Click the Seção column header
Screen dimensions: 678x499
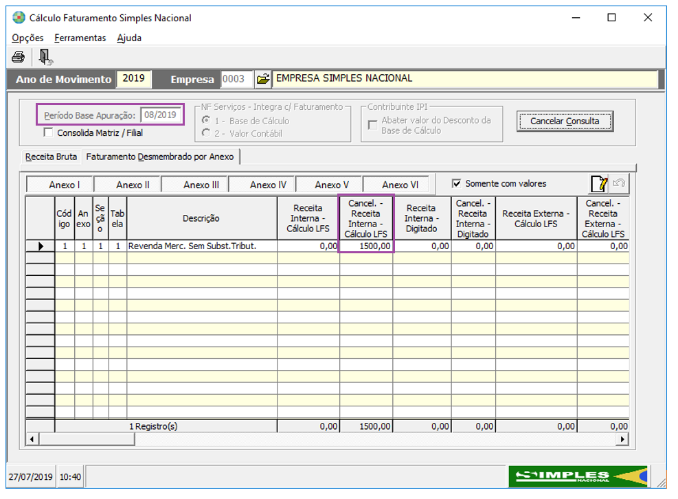100,218
